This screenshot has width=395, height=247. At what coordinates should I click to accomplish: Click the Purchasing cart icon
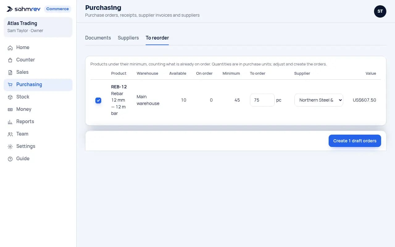(10, 85)
